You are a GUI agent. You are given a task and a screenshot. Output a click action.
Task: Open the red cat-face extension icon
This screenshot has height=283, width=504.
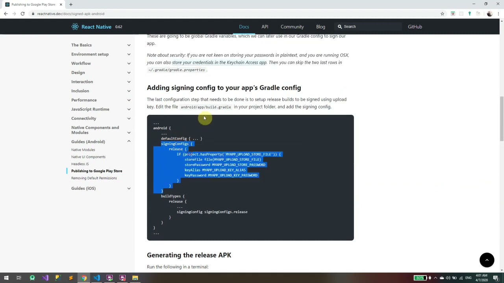(453, 14)
